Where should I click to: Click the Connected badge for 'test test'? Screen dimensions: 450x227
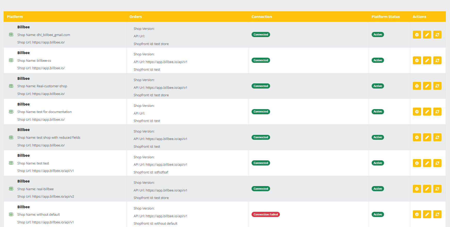pyautogui.click(x=261, y=163)
